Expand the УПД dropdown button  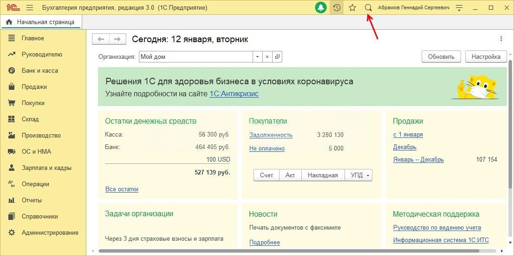click(x=358, y=175)
